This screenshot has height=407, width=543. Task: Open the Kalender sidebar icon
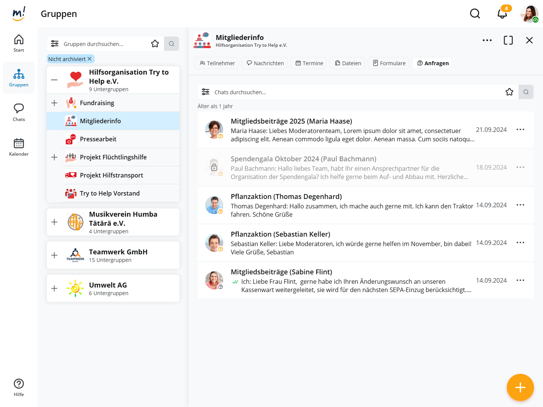[19, 147]
